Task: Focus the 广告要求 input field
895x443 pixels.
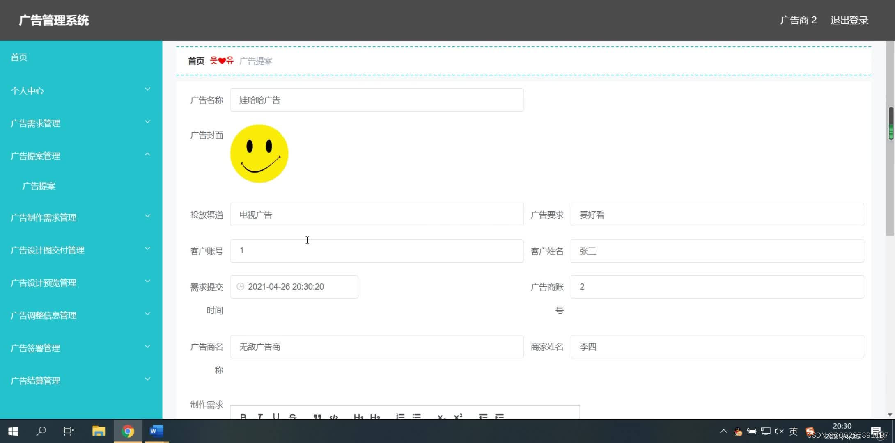Action: tap(717, 215)
